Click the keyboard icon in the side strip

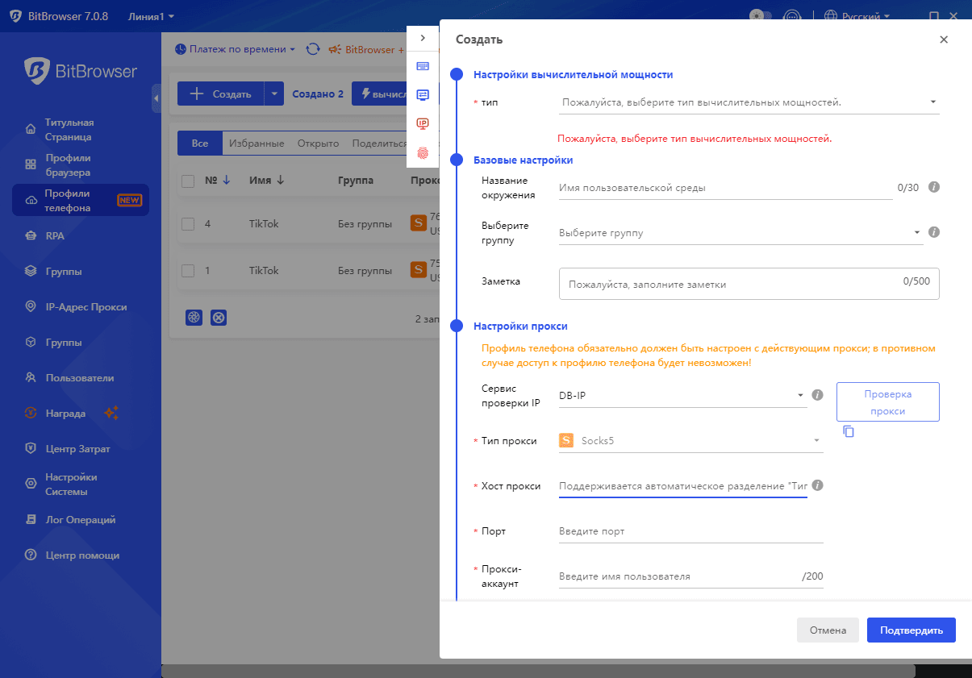pyautogui.click(x=423, y=66)
